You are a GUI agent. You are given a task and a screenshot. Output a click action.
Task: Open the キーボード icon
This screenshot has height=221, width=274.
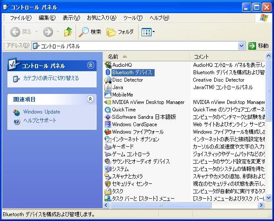pyautogui.click(x=108, y=147)
